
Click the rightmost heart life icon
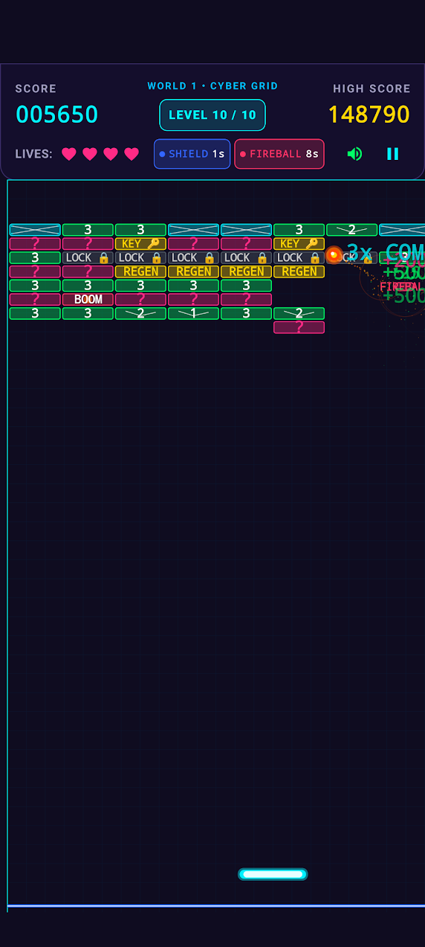132,154
